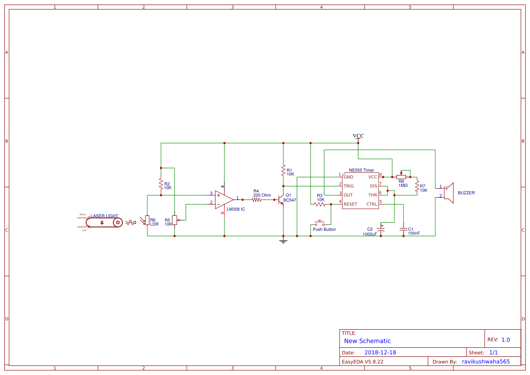
Task: Click the ground symbol below Q1
Action: [x=283, y=242]
